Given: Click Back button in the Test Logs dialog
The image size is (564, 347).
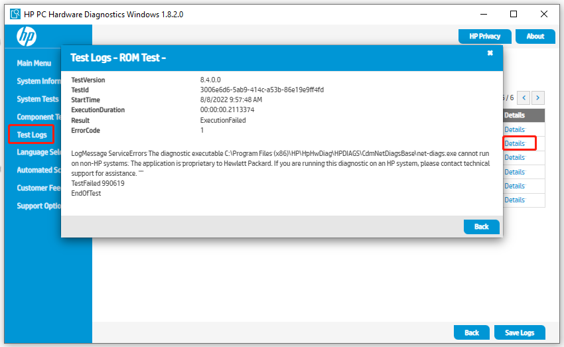Looking at the screenshot, I should 481,227.
